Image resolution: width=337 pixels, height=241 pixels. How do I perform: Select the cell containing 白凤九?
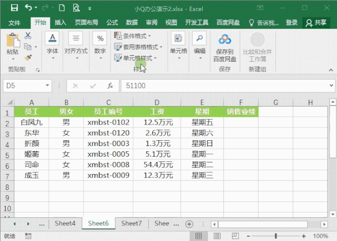point(32,122)
